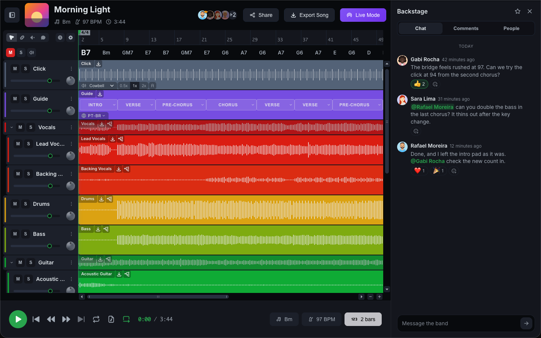Toggle loop playback in transport bar
This screenshot has width=541, height=338.
tap(96, 319)
